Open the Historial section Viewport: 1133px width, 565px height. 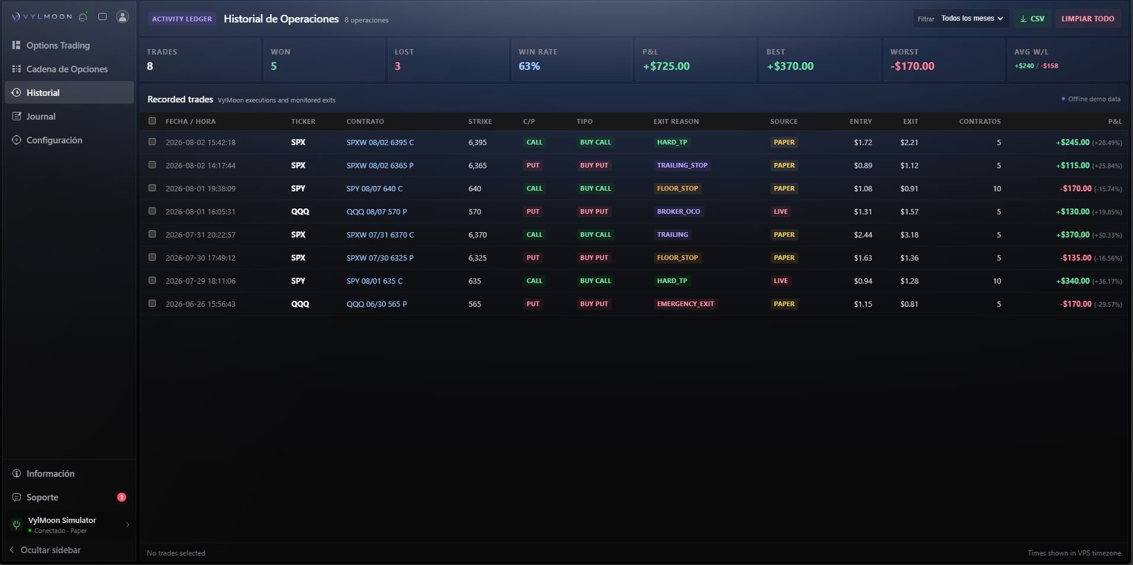coord(69,92)
